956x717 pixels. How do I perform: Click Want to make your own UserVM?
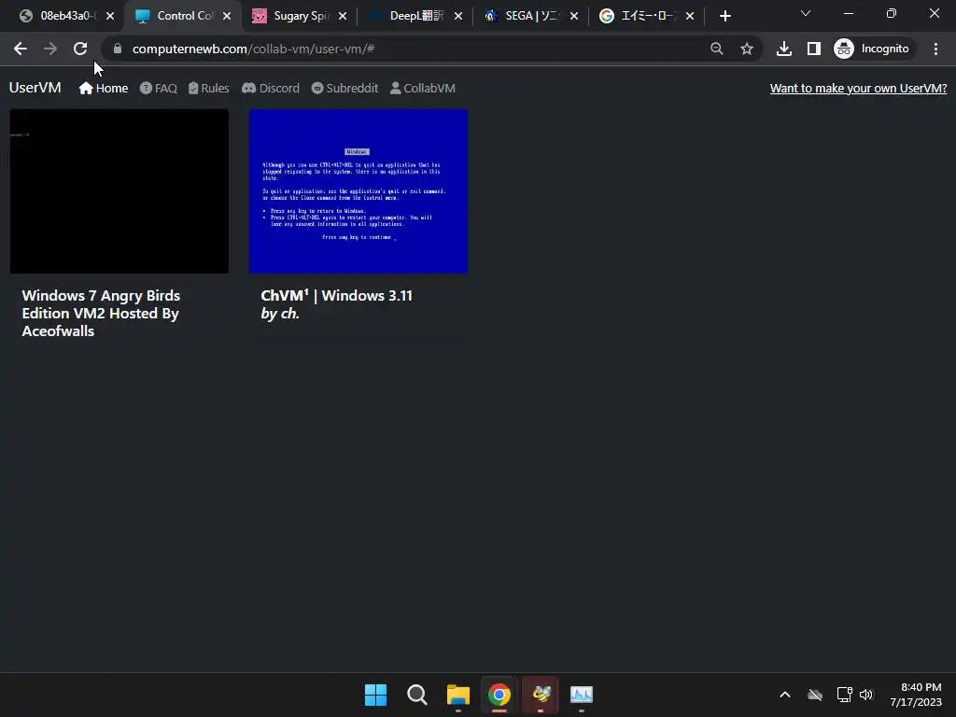tap(859, 89)
